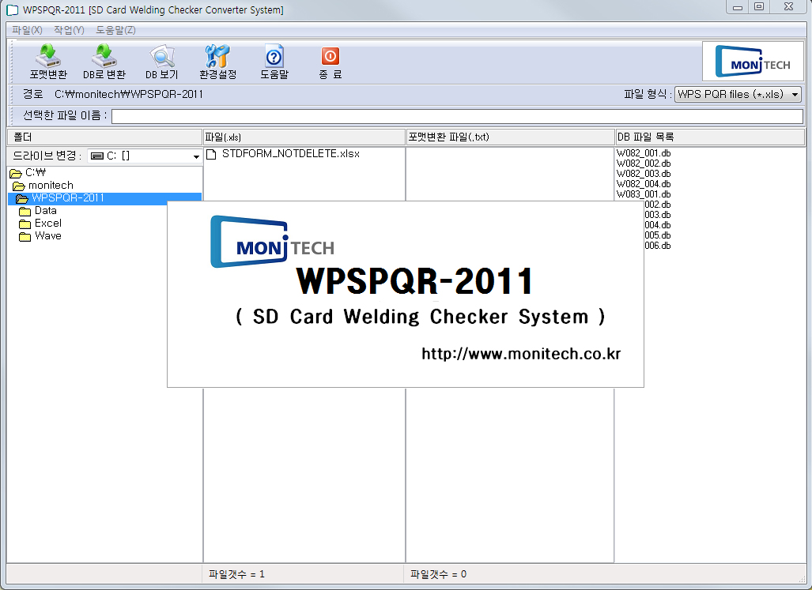Click the WPSPQR-2011 folder icon

click(x=22, y=198)
